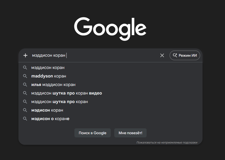Screen dimensions: 225x160
Task: Click the Мне повезёт! button
Action: tap(130, 133)
